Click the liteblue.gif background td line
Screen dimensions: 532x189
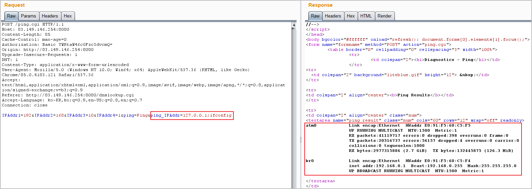(400, 75)
